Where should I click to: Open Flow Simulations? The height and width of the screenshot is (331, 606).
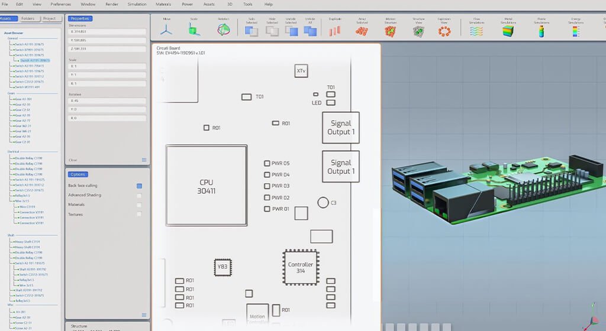point(476,31)
